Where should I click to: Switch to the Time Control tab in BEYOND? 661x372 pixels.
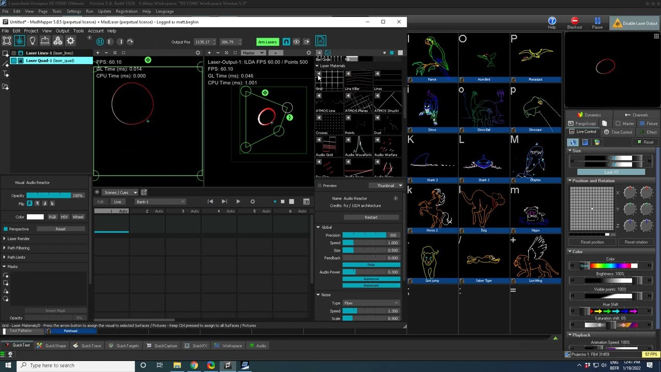(618, 132)
